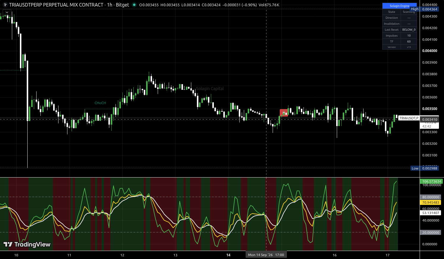Image resolution: width=444 pixels, height=259 pixels.
Task: Click the TRIA symbol logo icon
Action: click(5, 5)
